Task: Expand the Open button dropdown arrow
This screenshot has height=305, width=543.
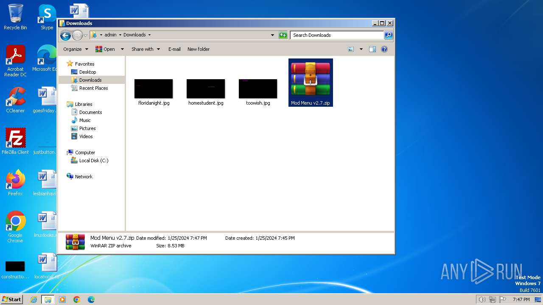Action: (x=122, y=49)
